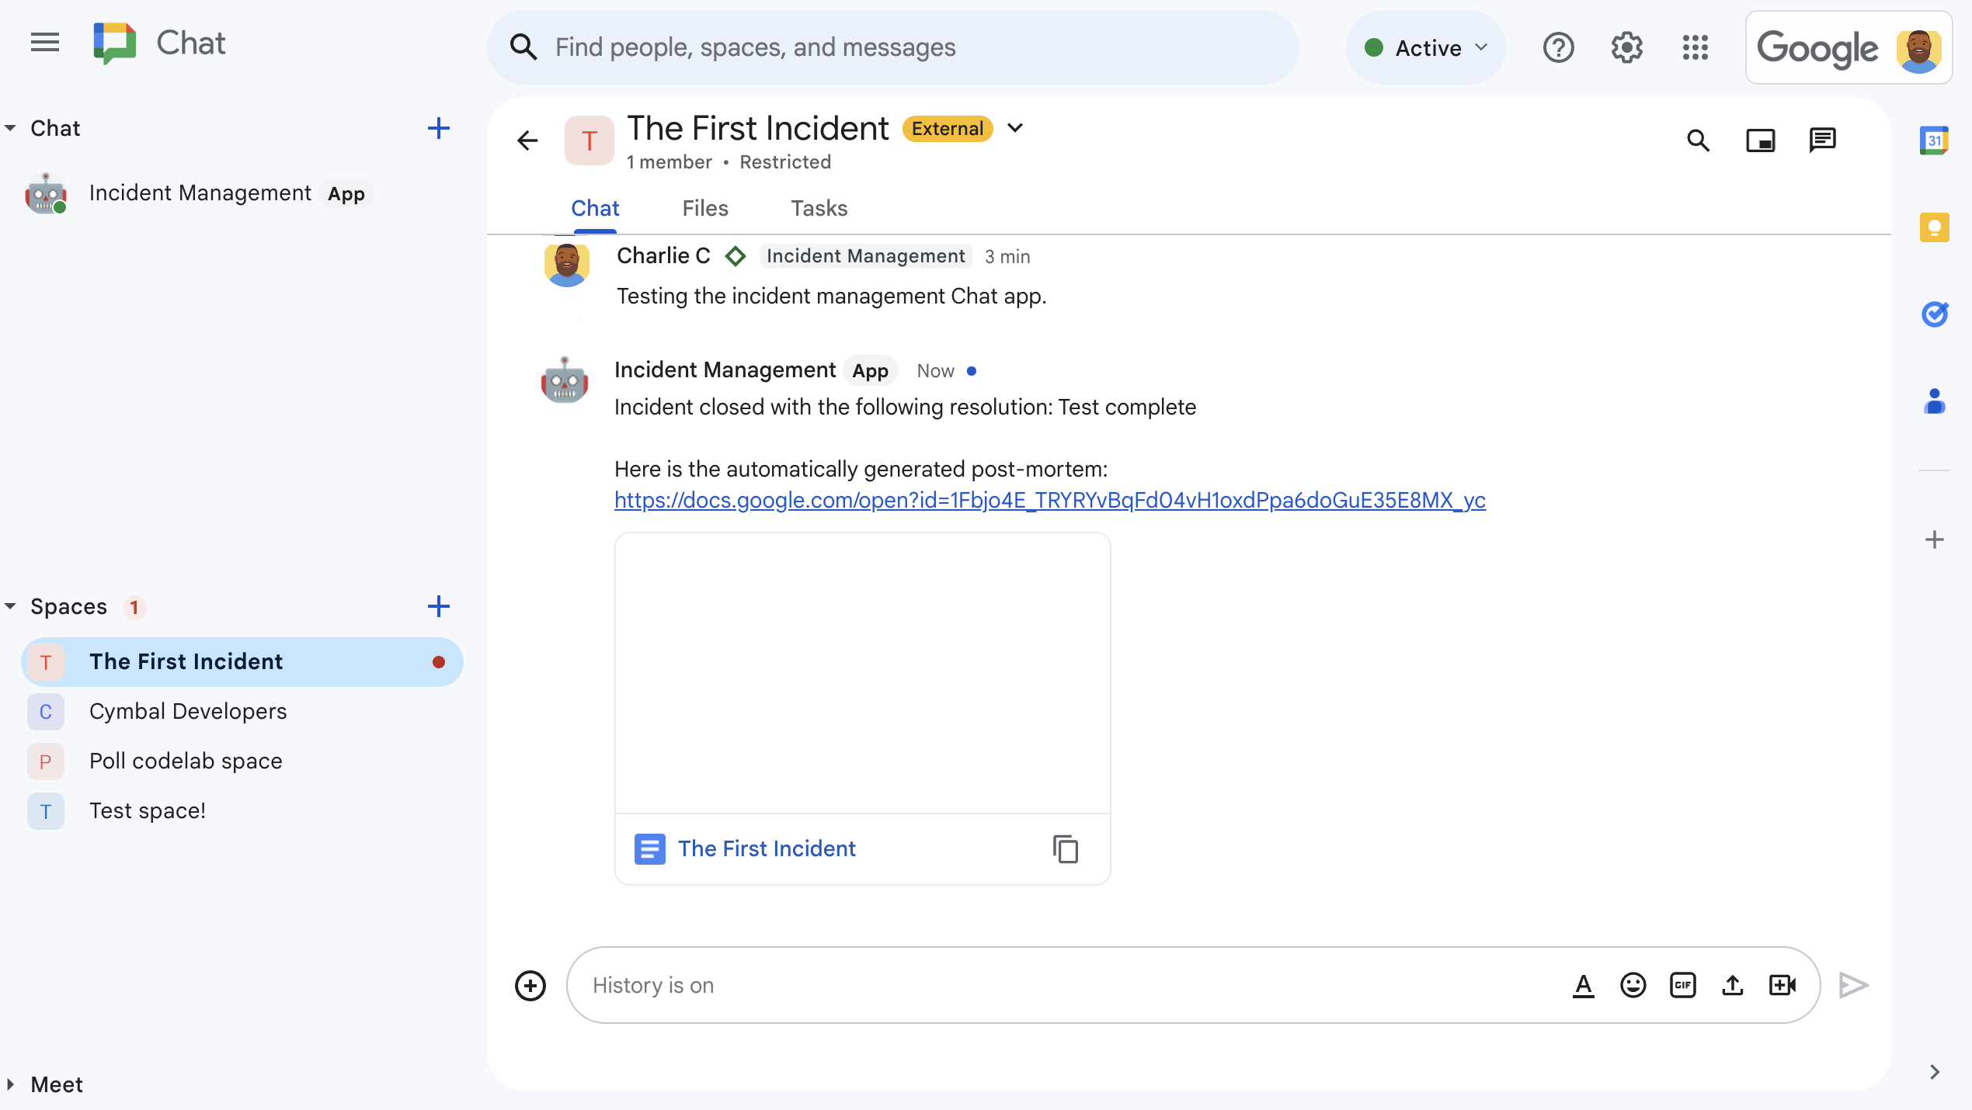Image resolution: width=1972 pixels, height=1110 pixels.
Task: Add a Meet video link to the message
Action: click(1782, 985)
